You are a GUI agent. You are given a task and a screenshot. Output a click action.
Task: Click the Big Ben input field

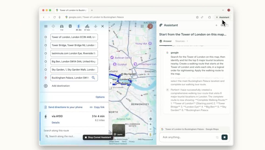pos(74,62)
